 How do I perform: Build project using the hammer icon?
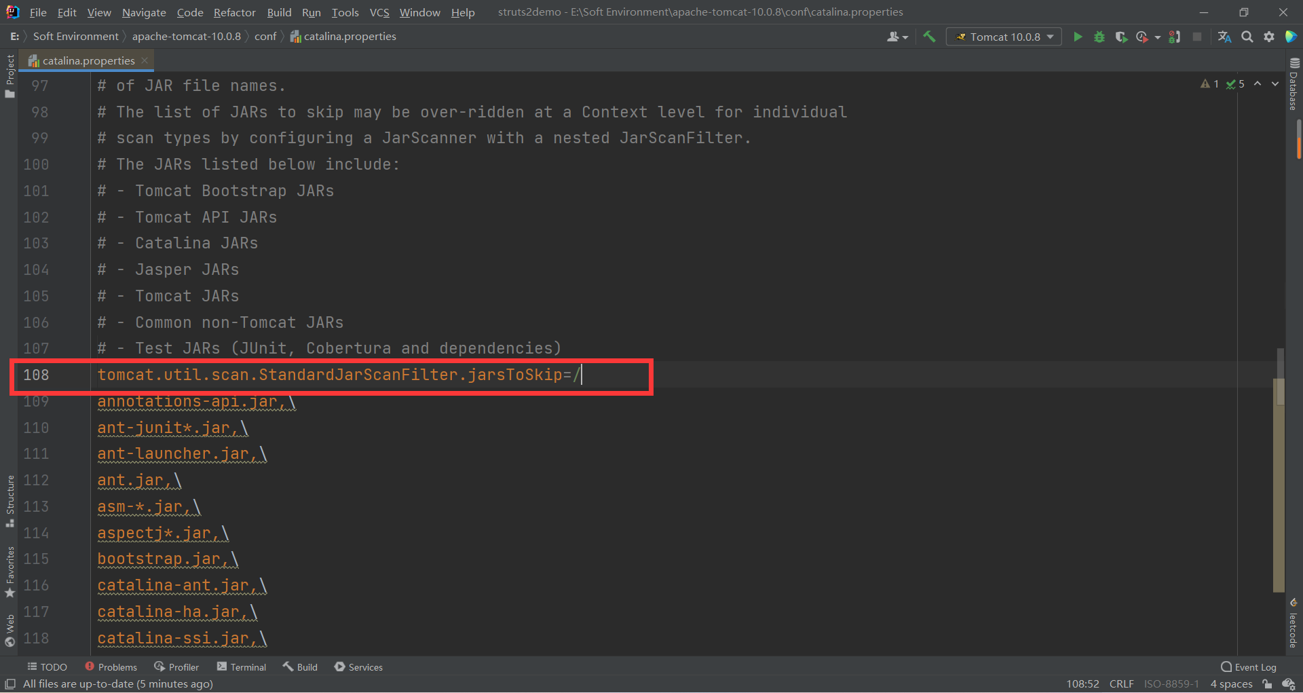(929, 37)
